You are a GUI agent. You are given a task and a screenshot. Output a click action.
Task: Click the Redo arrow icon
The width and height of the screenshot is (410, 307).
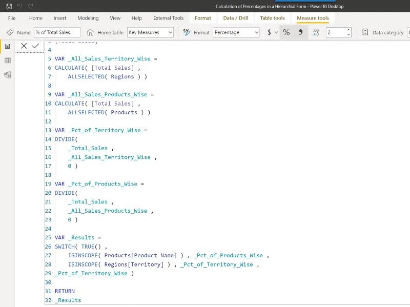pos(31,6)
